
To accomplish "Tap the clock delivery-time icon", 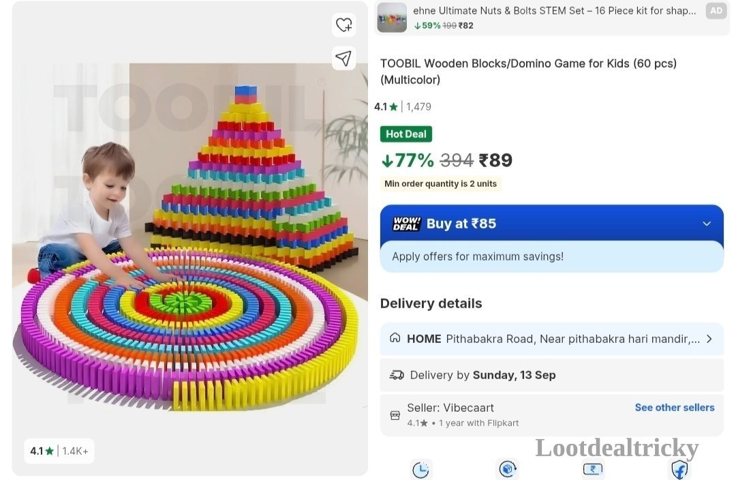I will 420,469.
